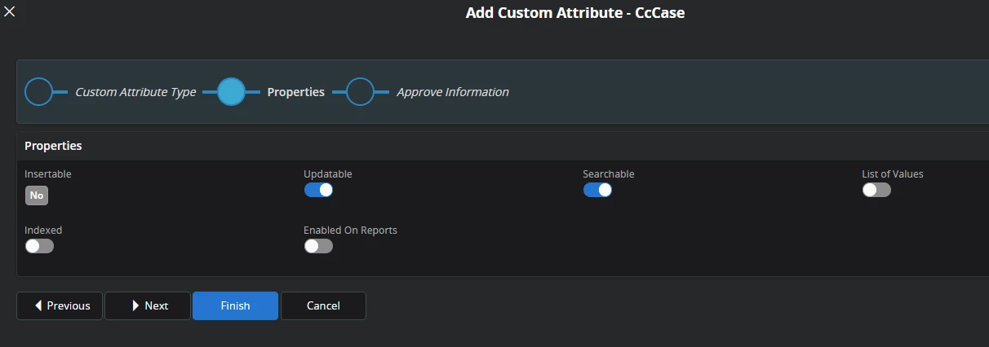Enable the List of Values toggle
Viewport: 989px width, 347px height.
tap(876, 190)
